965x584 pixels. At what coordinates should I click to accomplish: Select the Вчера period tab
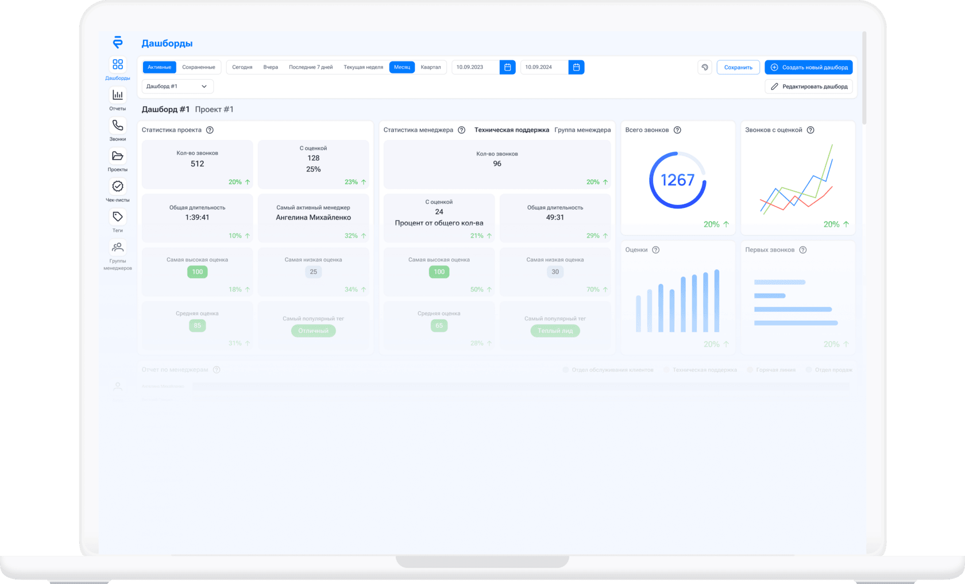[271, 67]
